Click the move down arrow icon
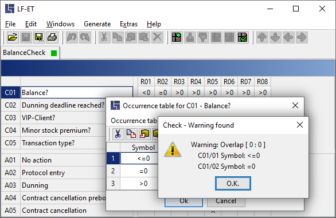 tap(275, 37)
